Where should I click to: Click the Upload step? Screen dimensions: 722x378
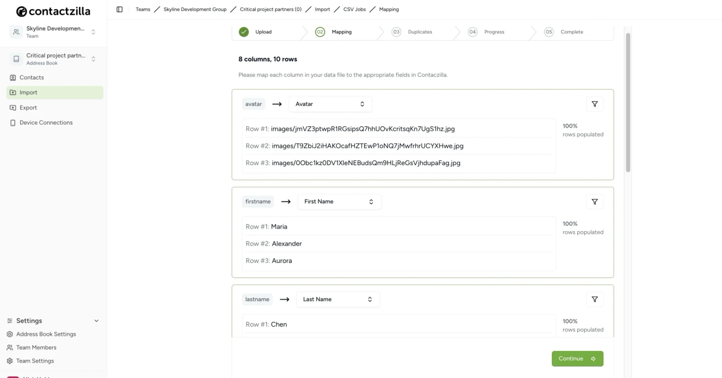tap(263, 32)
